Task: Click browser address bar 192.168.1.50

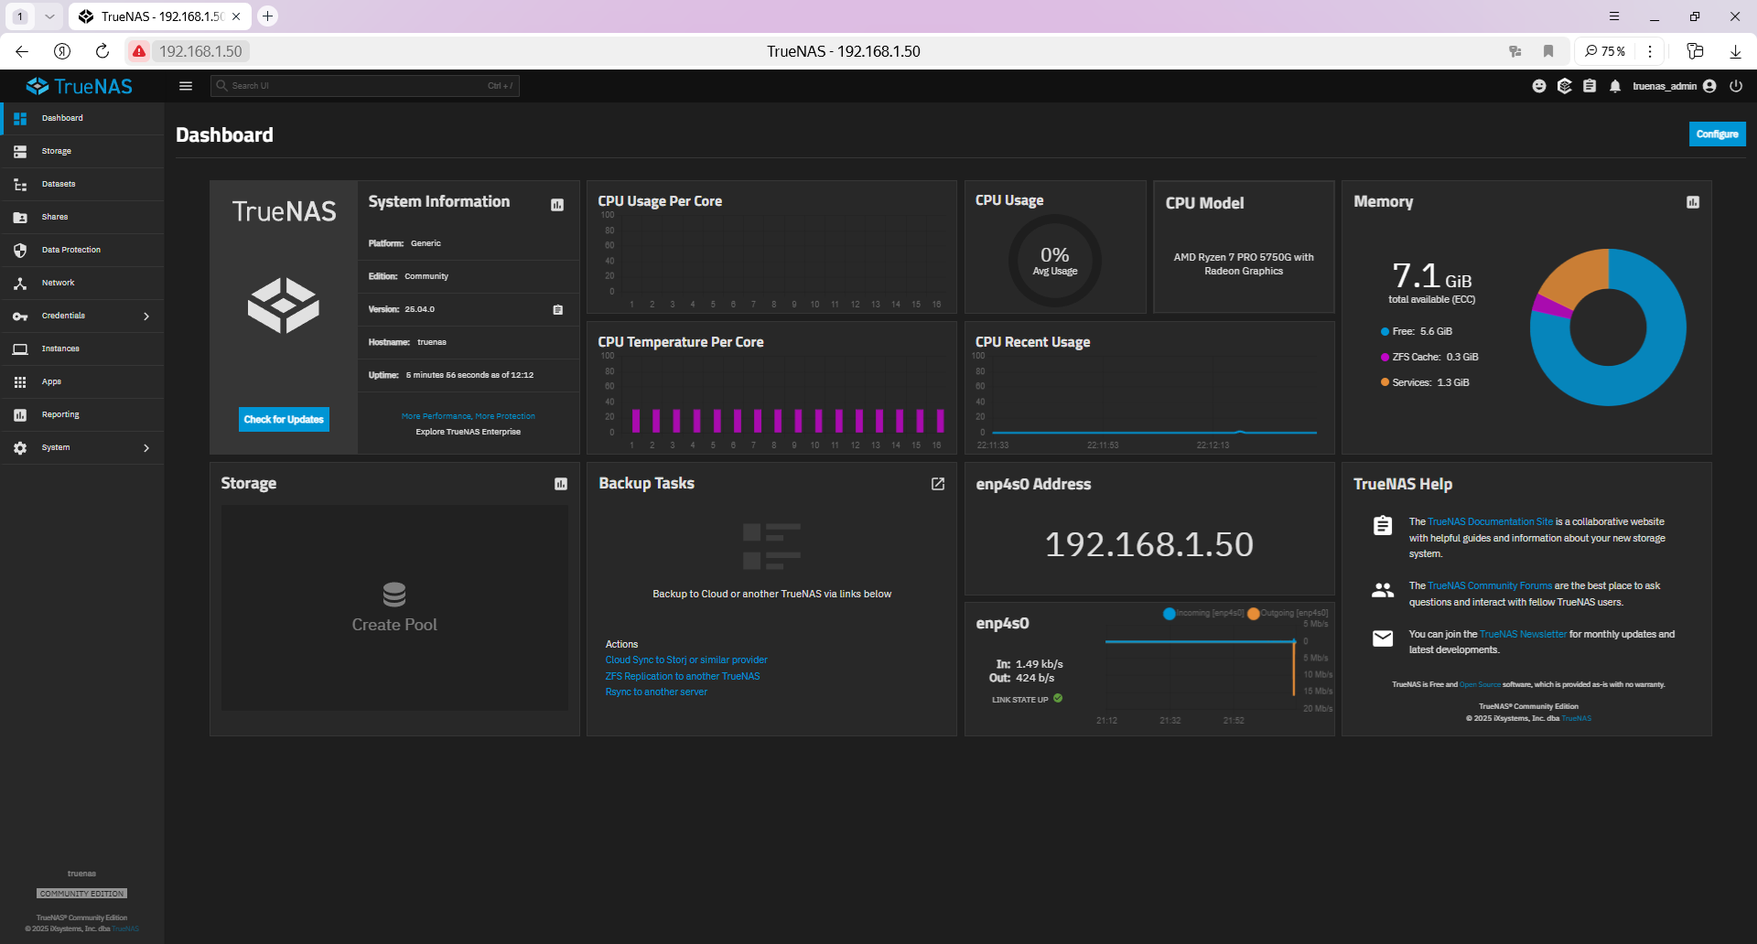Action: click(200, 51)
